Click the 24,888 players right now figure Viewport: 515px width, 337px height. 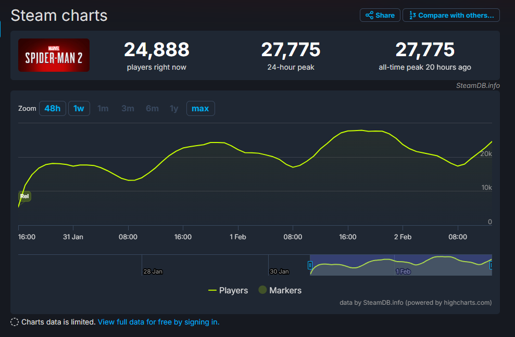tap(157, 49)
